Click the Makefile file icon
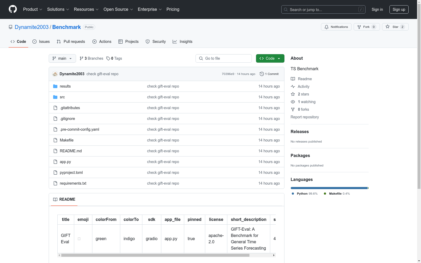The height and width of the screenshot is (263, 421). pos(55,140)
